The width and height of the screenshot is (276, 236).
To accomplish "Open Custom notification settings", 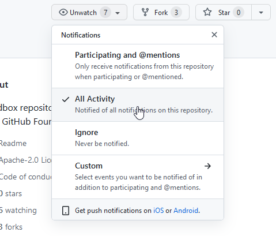I will tap(138, 177).
